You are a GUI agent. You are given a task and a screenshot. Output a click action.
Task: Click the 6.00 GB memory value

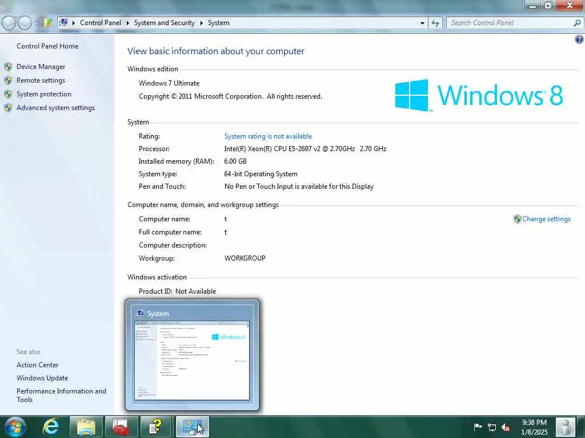click(x=235, y=161)
